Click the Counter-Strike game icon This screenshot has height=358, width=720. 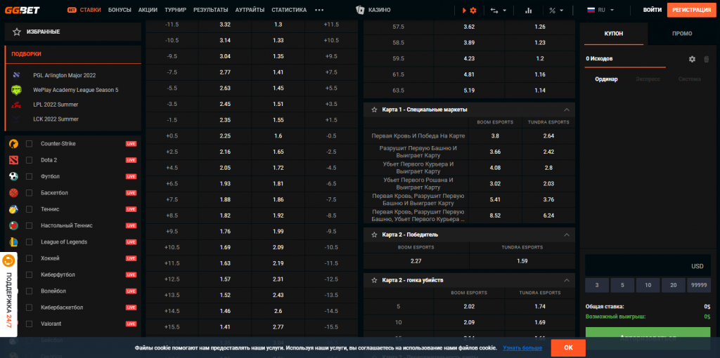pyautogui.click(x=13, y=144)
